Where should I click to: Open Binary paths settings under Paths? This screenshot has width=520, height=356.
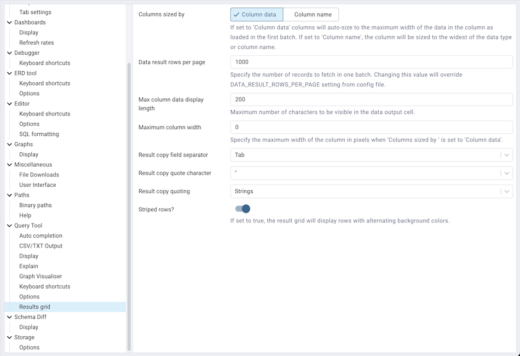coord(35,205)
